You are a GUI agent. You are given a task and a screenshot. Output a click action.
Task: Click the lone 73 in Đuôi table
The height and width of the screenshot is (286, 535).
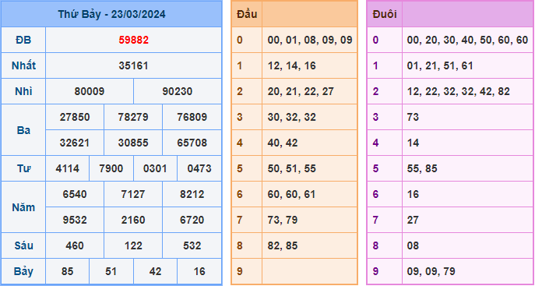(x=413, y=117)
